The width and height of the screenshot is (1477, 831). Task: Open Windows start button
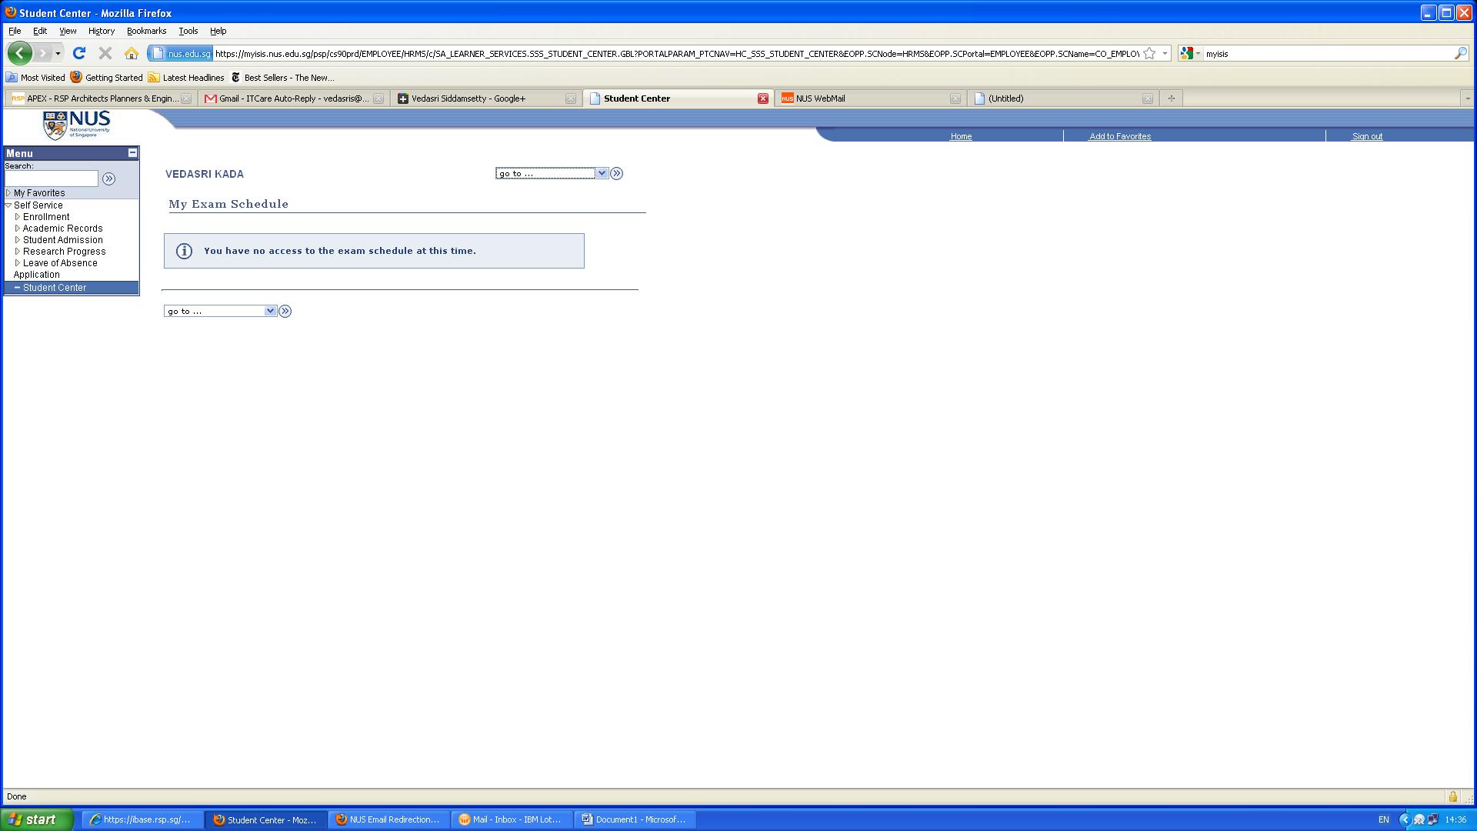click(x=36, y=819)
